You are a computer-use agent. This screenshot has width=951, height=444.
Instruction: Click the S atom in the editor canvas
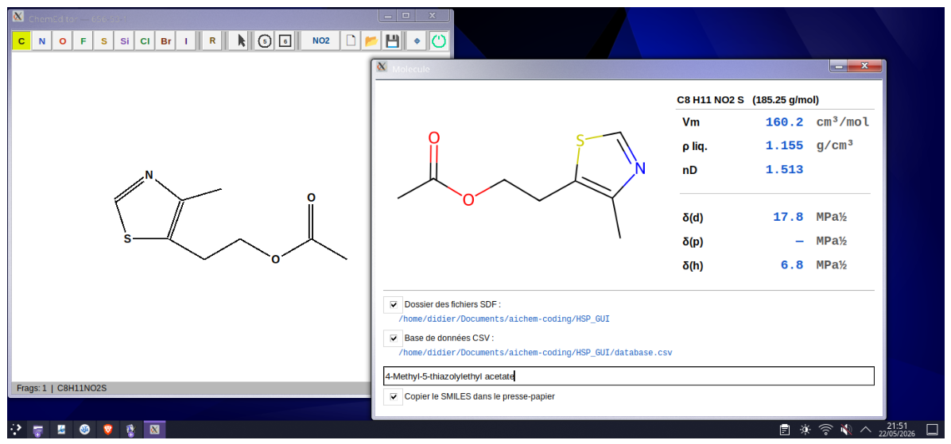(127, 238)
